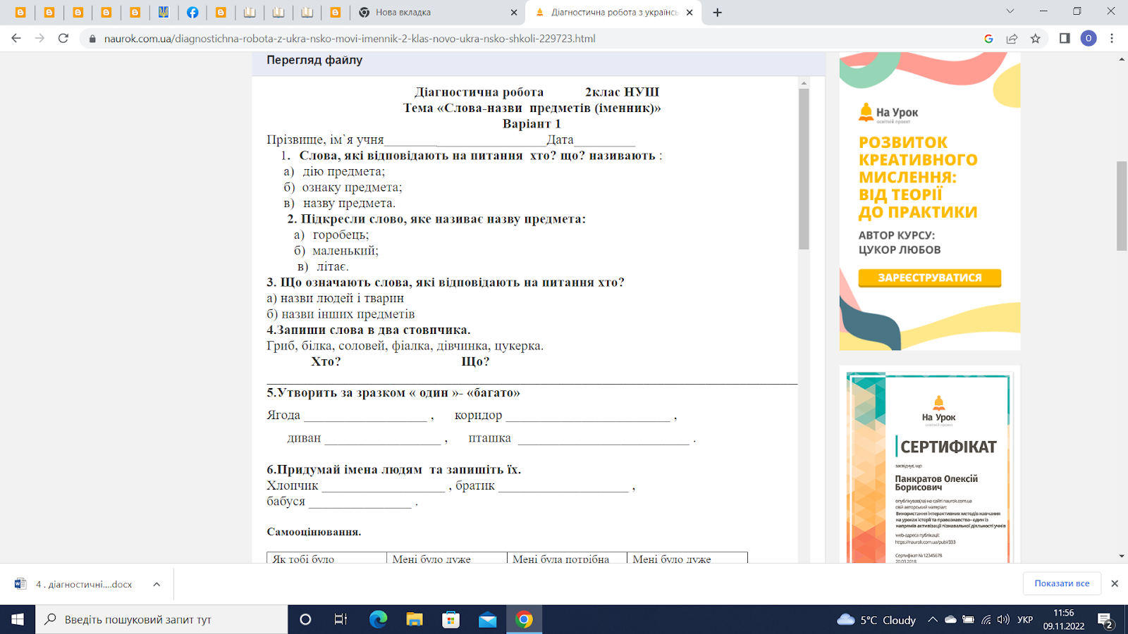Select the active Діагностична робота tab
1128x634 pixels.
coord(613,13)
